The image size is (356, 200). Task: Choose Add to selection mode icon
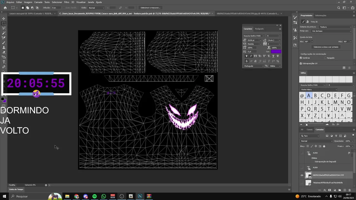pyautogui.click(x=28, y=8)
